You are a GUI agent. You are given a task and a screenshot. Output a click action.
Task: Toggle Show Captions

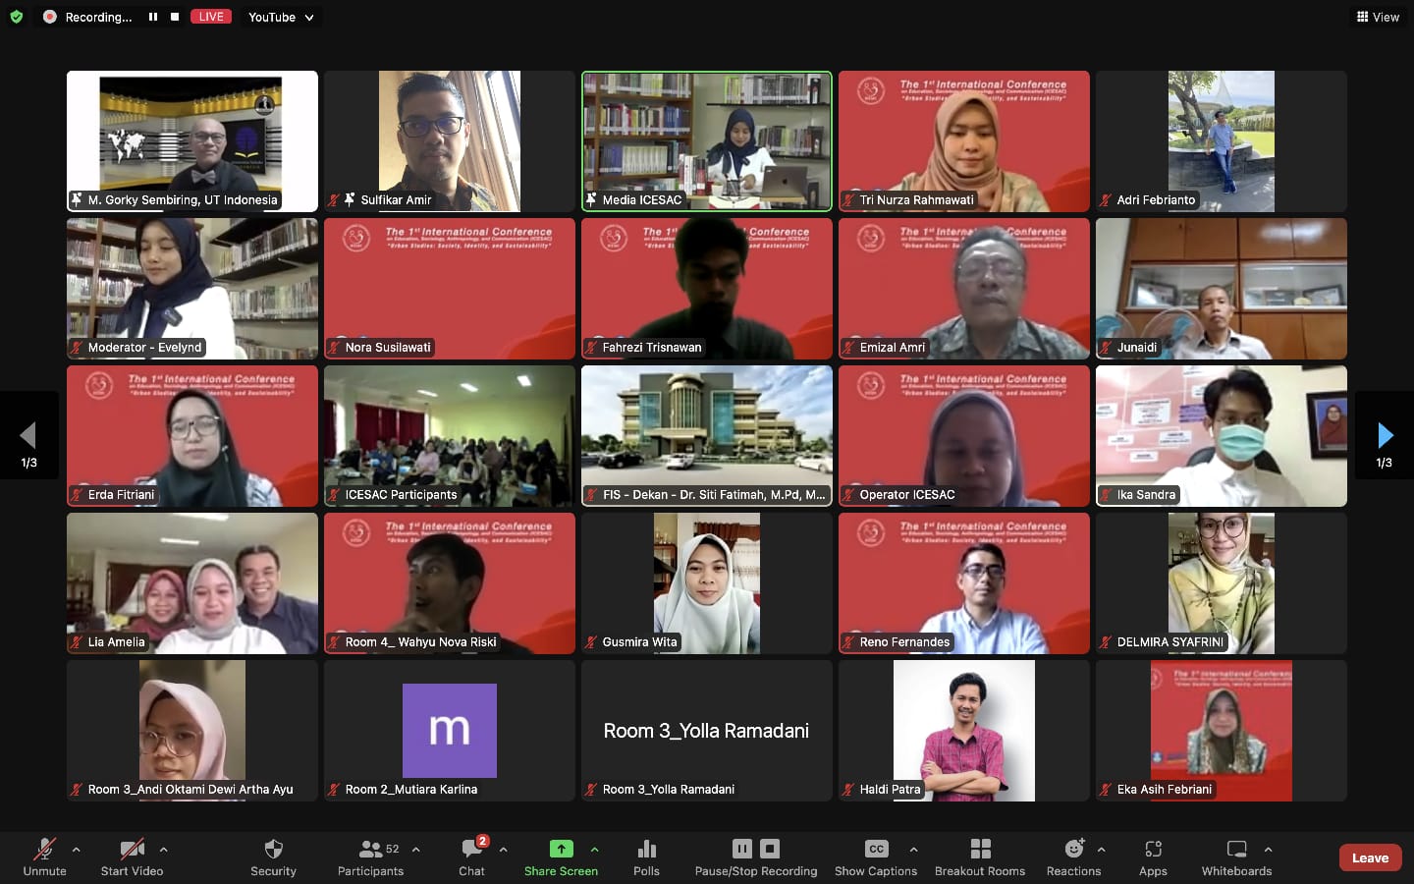[875, 856]
